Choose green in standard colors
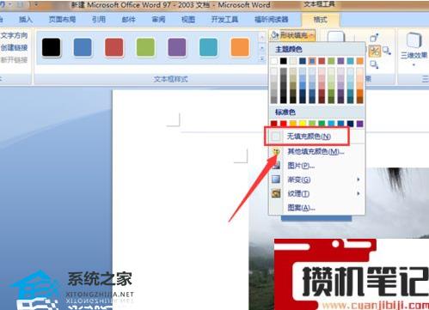This screenshot has width=429, height=310. (x=322, y=124)
